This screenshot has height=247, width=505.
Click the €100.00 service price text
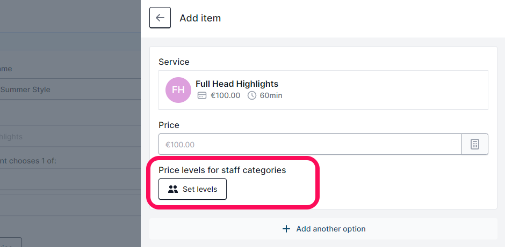226,95
